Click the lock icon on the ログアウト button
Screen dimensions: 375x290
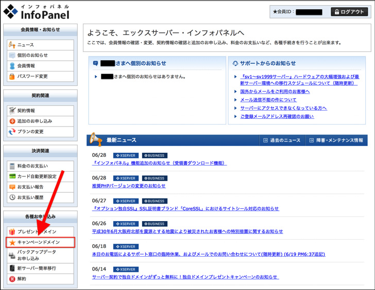(337, 12)
